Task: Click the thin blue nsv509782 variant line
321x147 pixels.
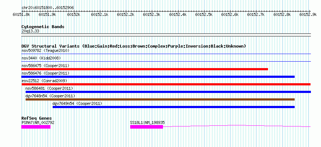Action: click(166, 54)
